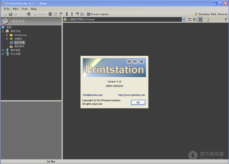Click the check-all items toolbar icon
The height and width of the screenshot is (164, 229).
click(67, 14)
